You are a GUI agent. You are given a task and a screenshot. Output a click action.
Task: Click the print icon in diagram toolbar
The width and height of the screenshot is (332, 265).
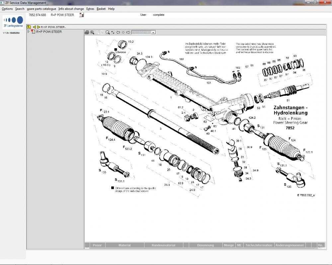(87, 32)
